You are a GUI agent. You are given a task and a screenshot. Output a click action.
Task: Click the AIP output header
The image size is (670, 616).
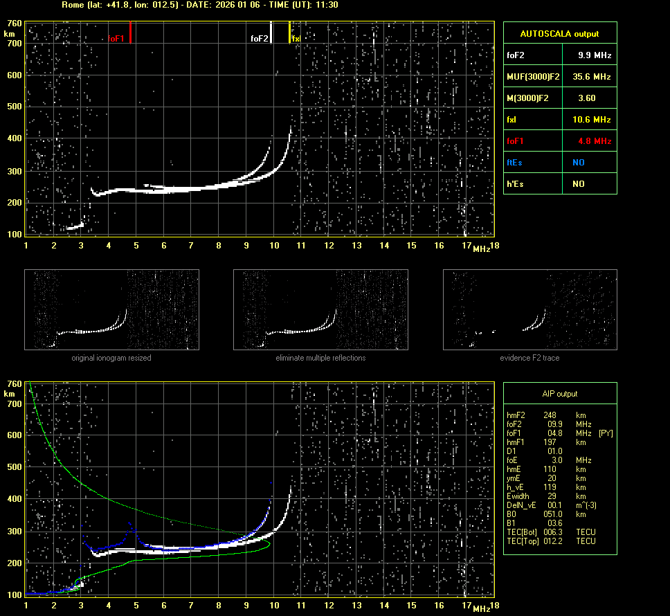[559, 394]
